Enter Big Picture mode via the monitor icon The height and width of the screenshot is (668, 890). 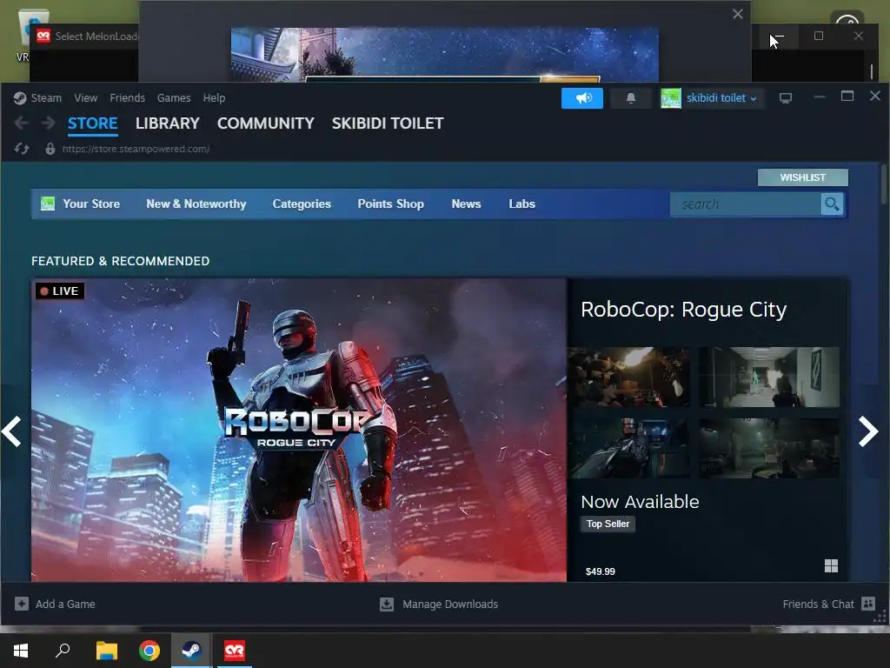tap(786, 98)
